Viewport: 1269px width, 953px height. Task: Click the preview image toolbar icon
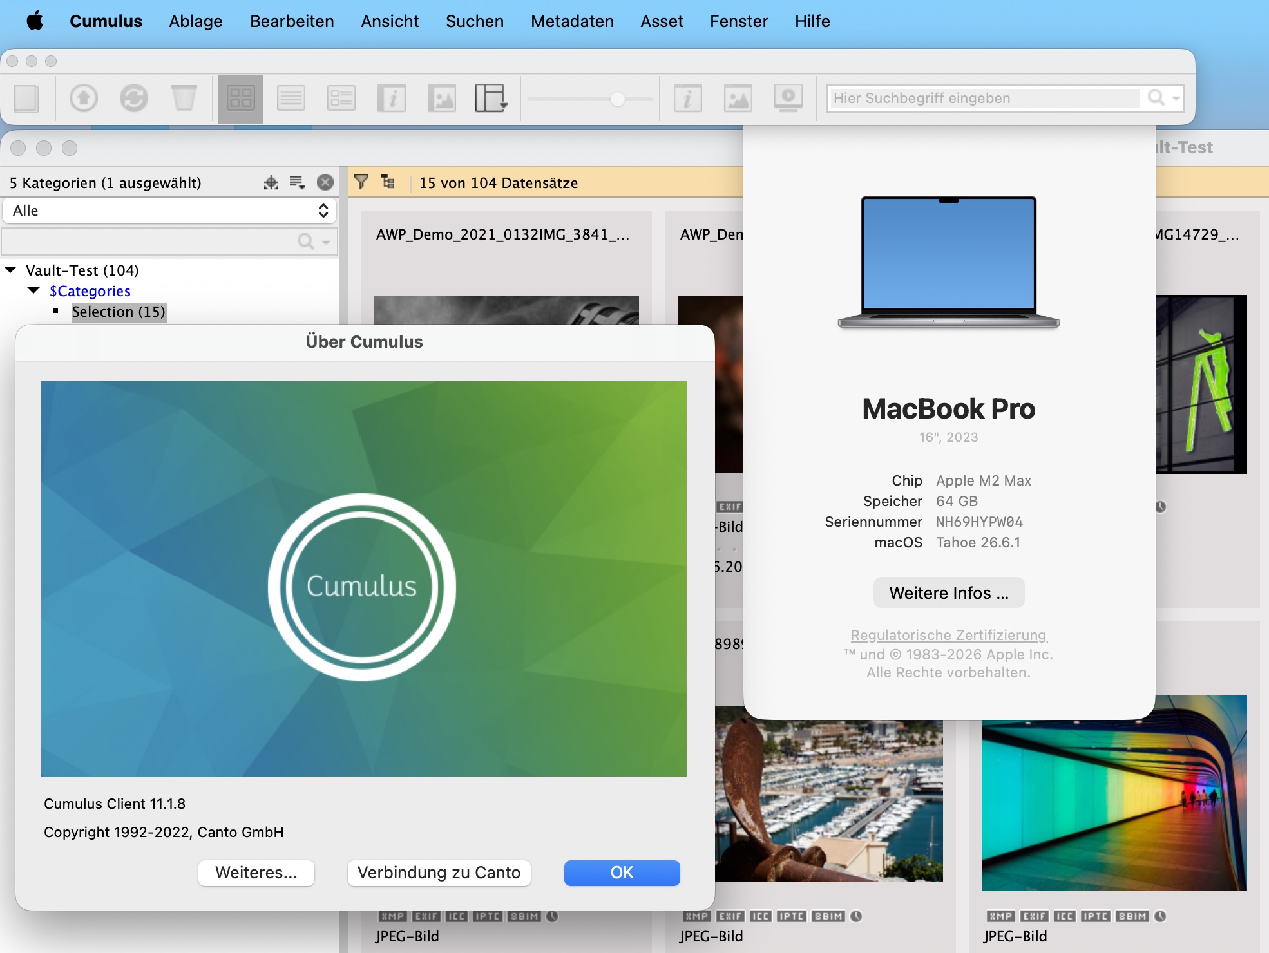[442, 99]
